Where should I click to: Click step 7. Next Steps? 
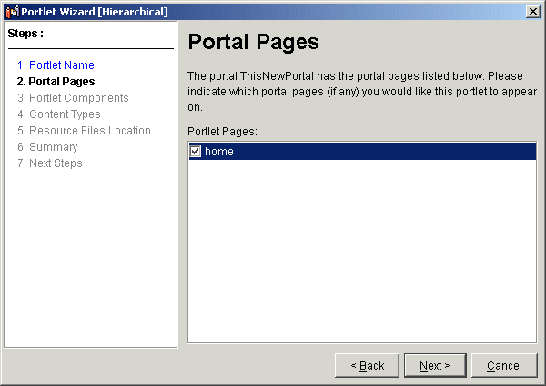pos(50,163)
